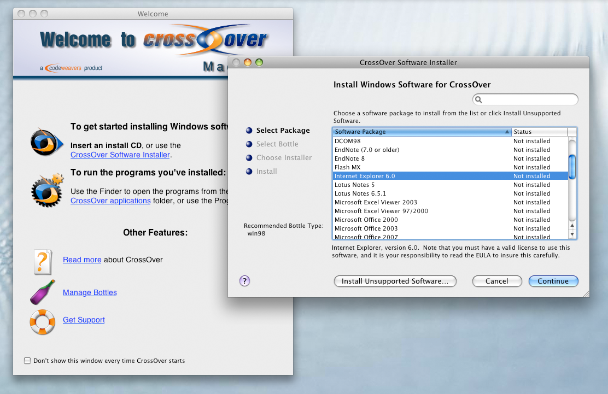Click the Install step label in the sidebar
608x394 pixels.
(266, 171)
